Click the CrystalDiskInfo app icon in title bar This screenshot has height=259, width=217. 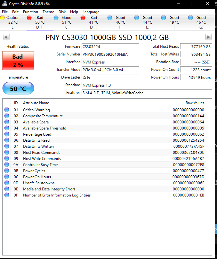(5, 4)
